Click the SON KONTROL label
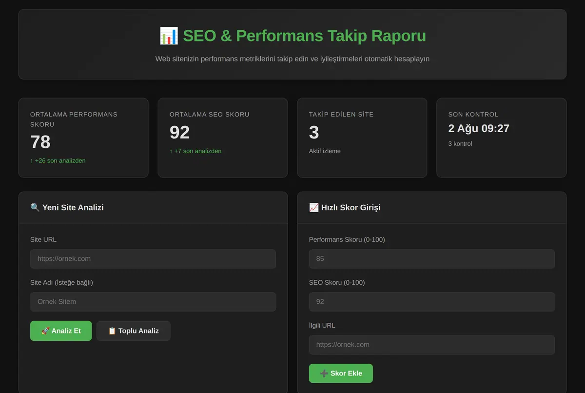Viewport: 585px width, 393px height. 473,114
